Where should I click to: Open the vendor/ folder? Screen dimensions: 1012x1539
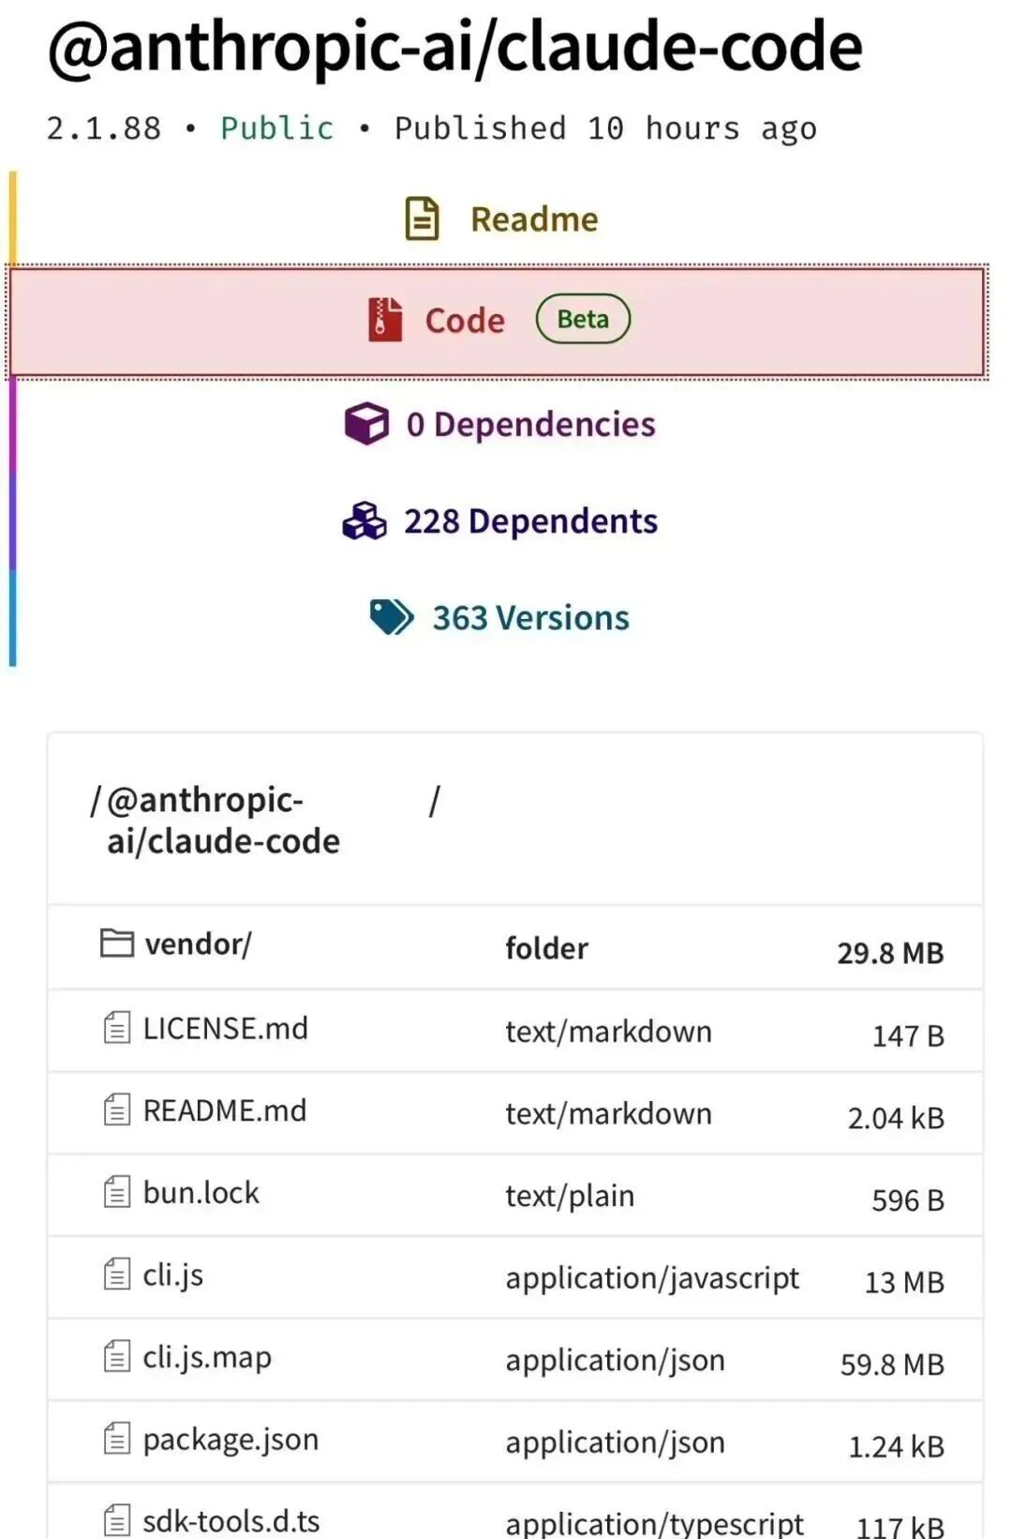(x=198, y=944)
